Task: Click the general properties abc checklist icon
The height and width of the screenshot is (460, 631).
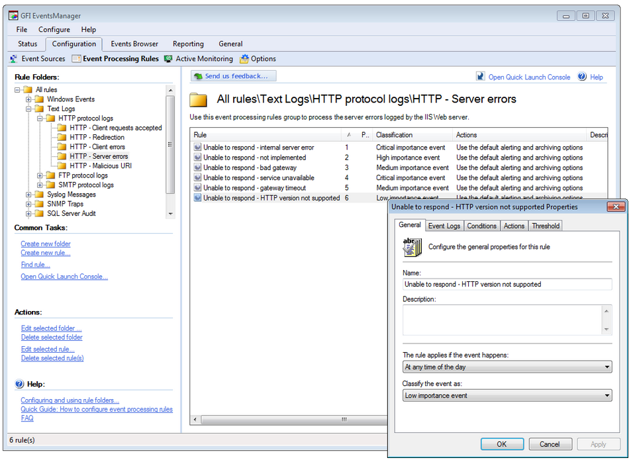Action: [412, 247]
